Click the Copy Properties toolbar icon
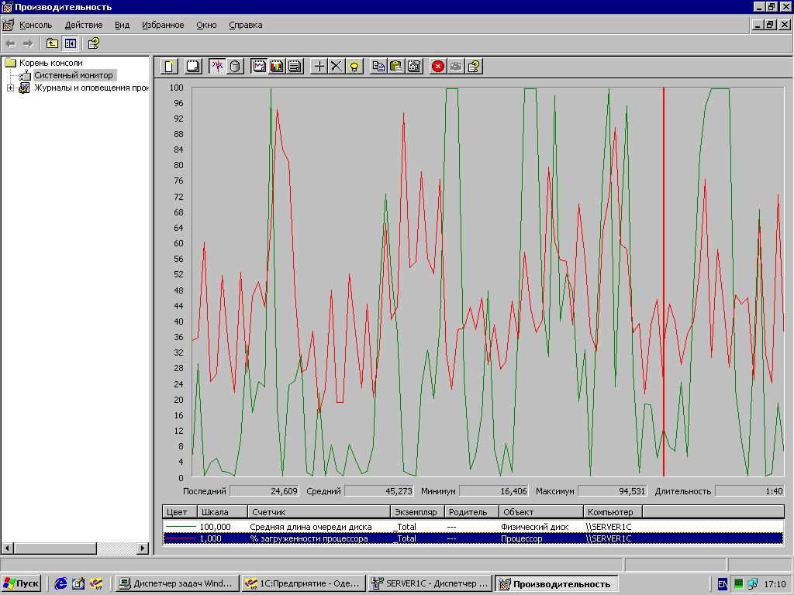 pyautogui.click(x=378, y=67)
